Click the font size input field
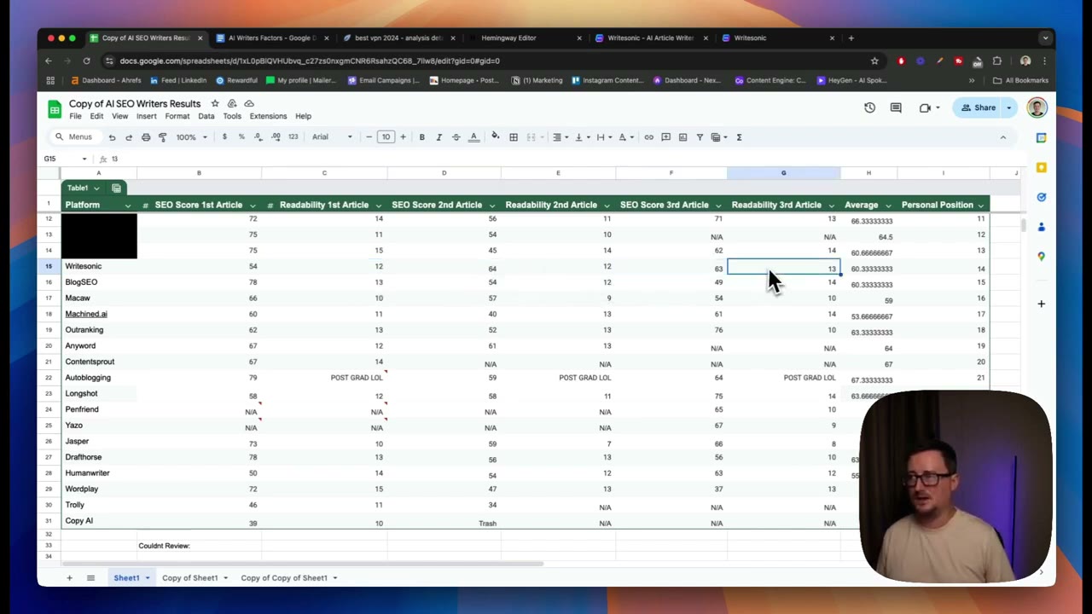The image size is (1092, 614). click(386, 137)
